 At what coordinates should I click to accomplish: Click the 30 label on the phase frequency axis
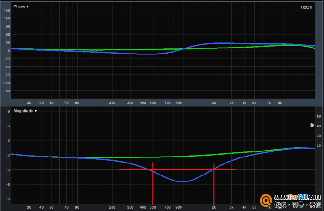29,102
